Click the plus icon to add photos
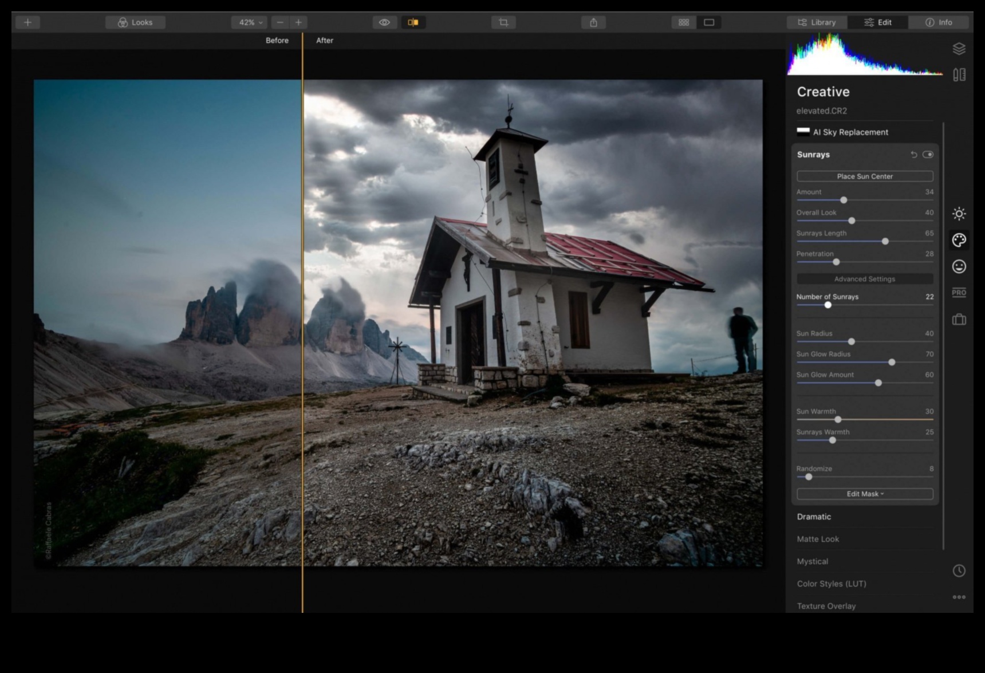 pos(27,22)
